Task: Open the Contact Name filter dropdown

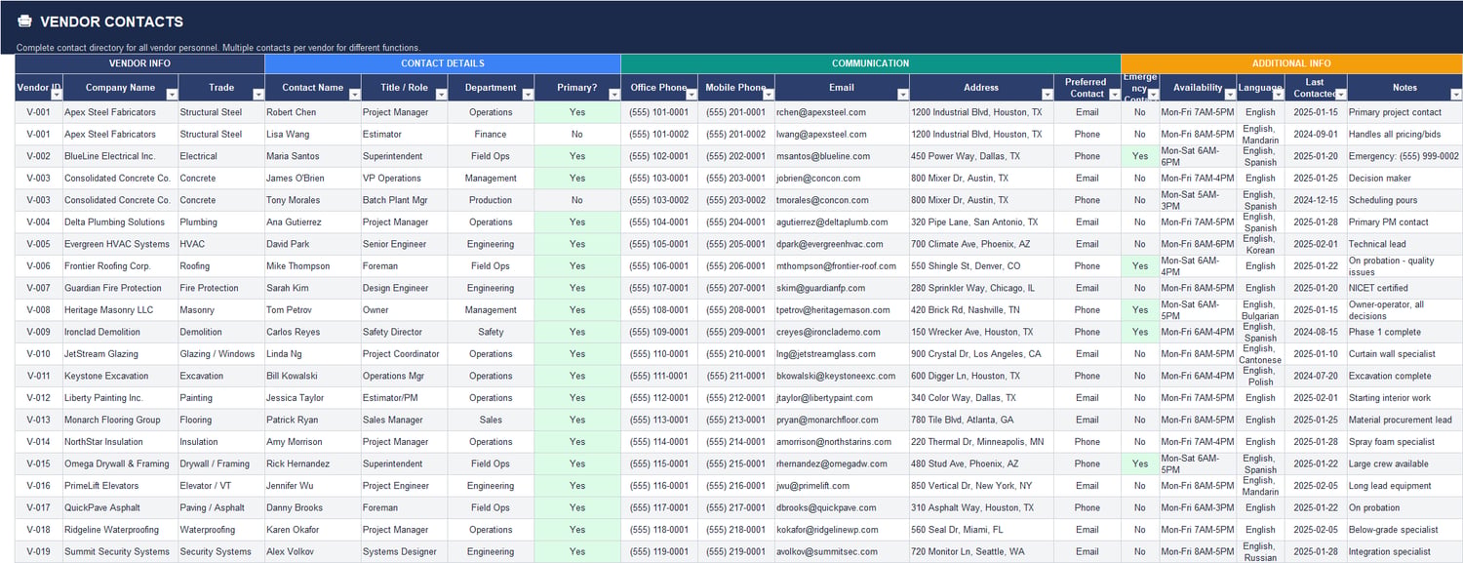Action: coord(355,95)
